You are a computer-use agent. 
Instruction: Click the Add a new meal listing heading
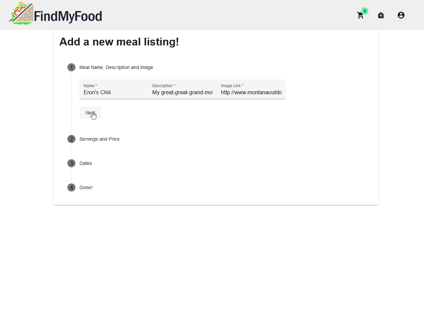119,42
